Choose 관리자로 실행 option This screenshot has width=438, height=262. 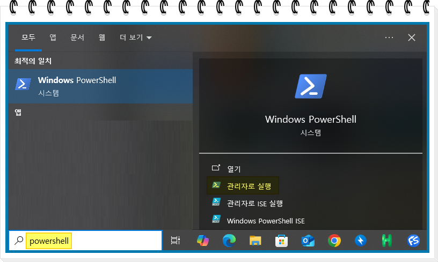[243, 185]
